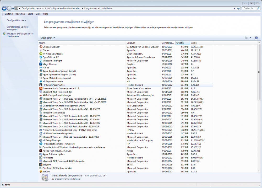Click the Back navigation arrow button
This screenshot has width=262, height=188.
4,8
